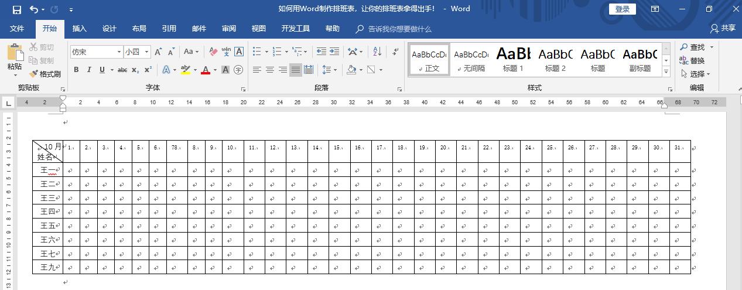Click the table cell containing 王五
The height and width of the screenshot is (290, 742).
(x=48, y=226)
